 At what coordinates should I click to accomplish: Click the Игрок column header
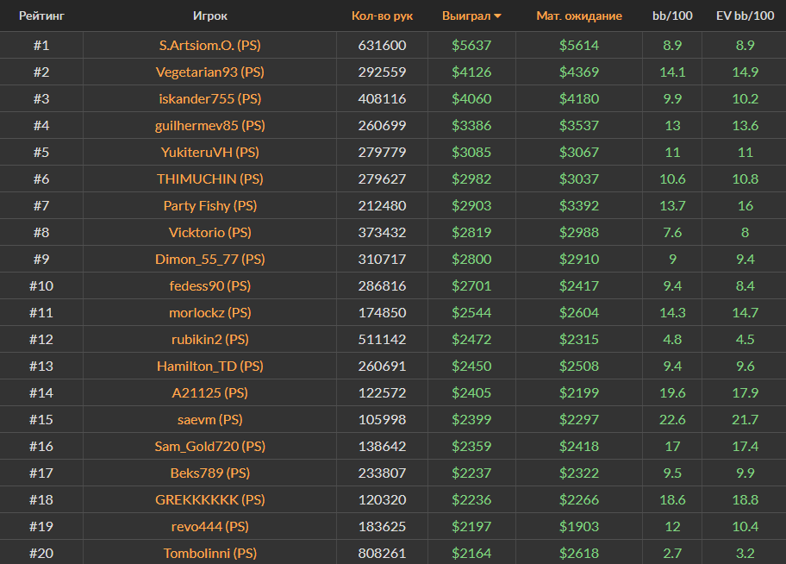click(210, 16)
